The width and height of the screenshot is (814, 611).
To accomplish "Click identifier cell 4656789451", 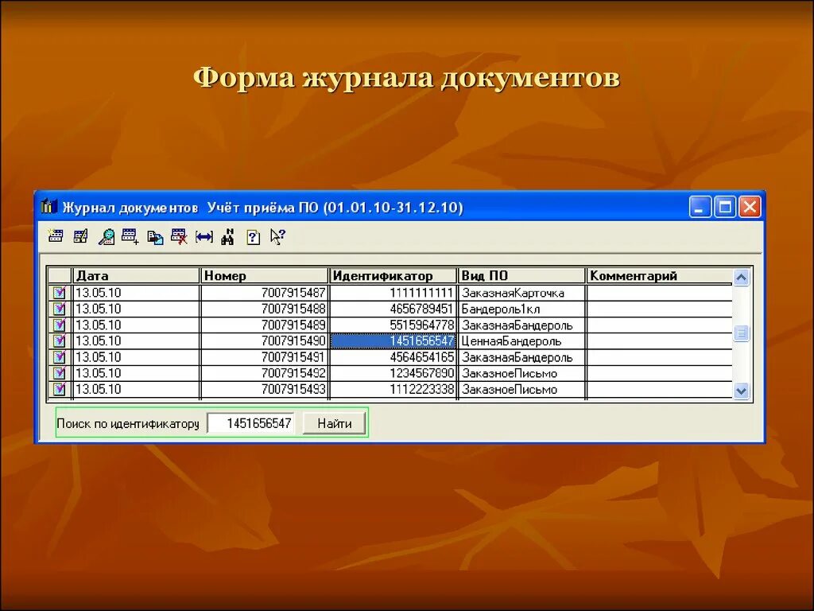I will coord(393,309).
